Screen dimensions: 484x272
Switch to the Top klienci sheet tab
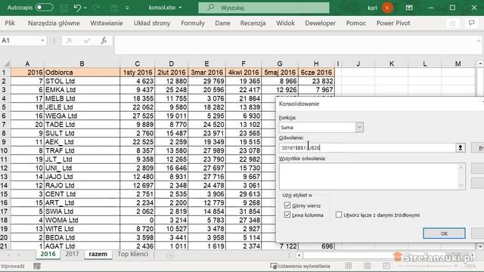133,254
